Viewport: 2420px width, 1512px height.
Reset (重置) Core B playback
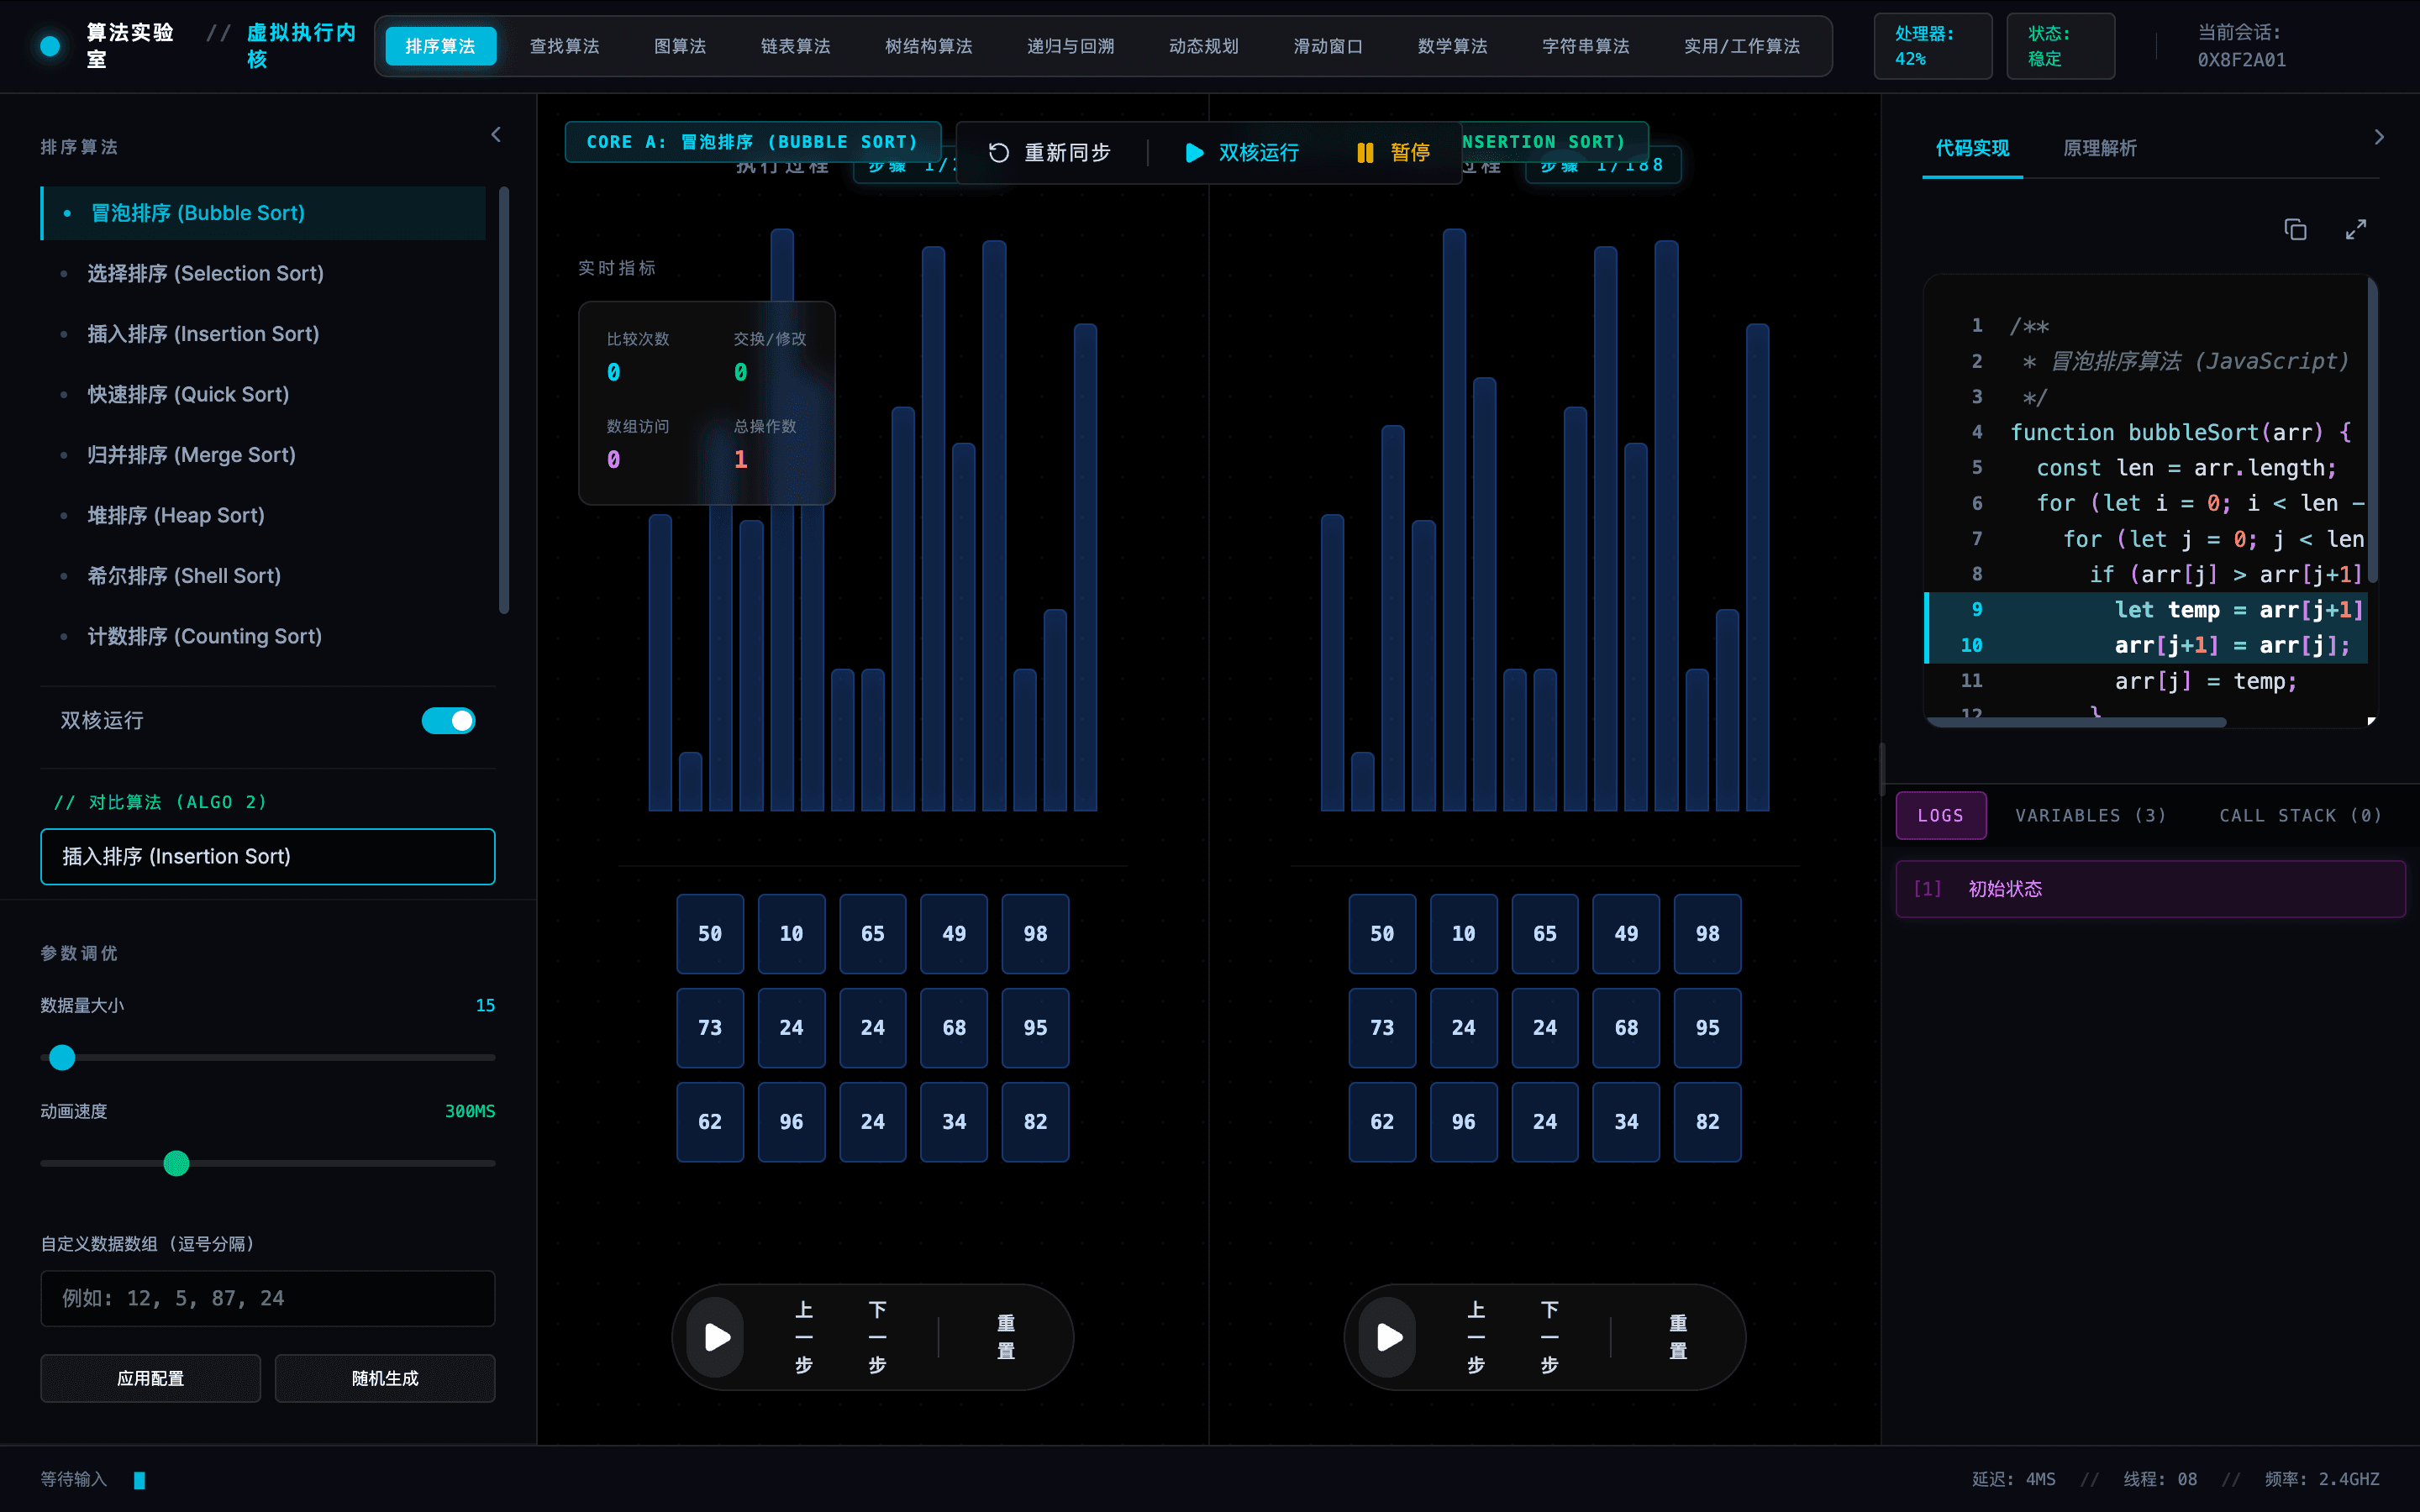pos(1678,1337)
